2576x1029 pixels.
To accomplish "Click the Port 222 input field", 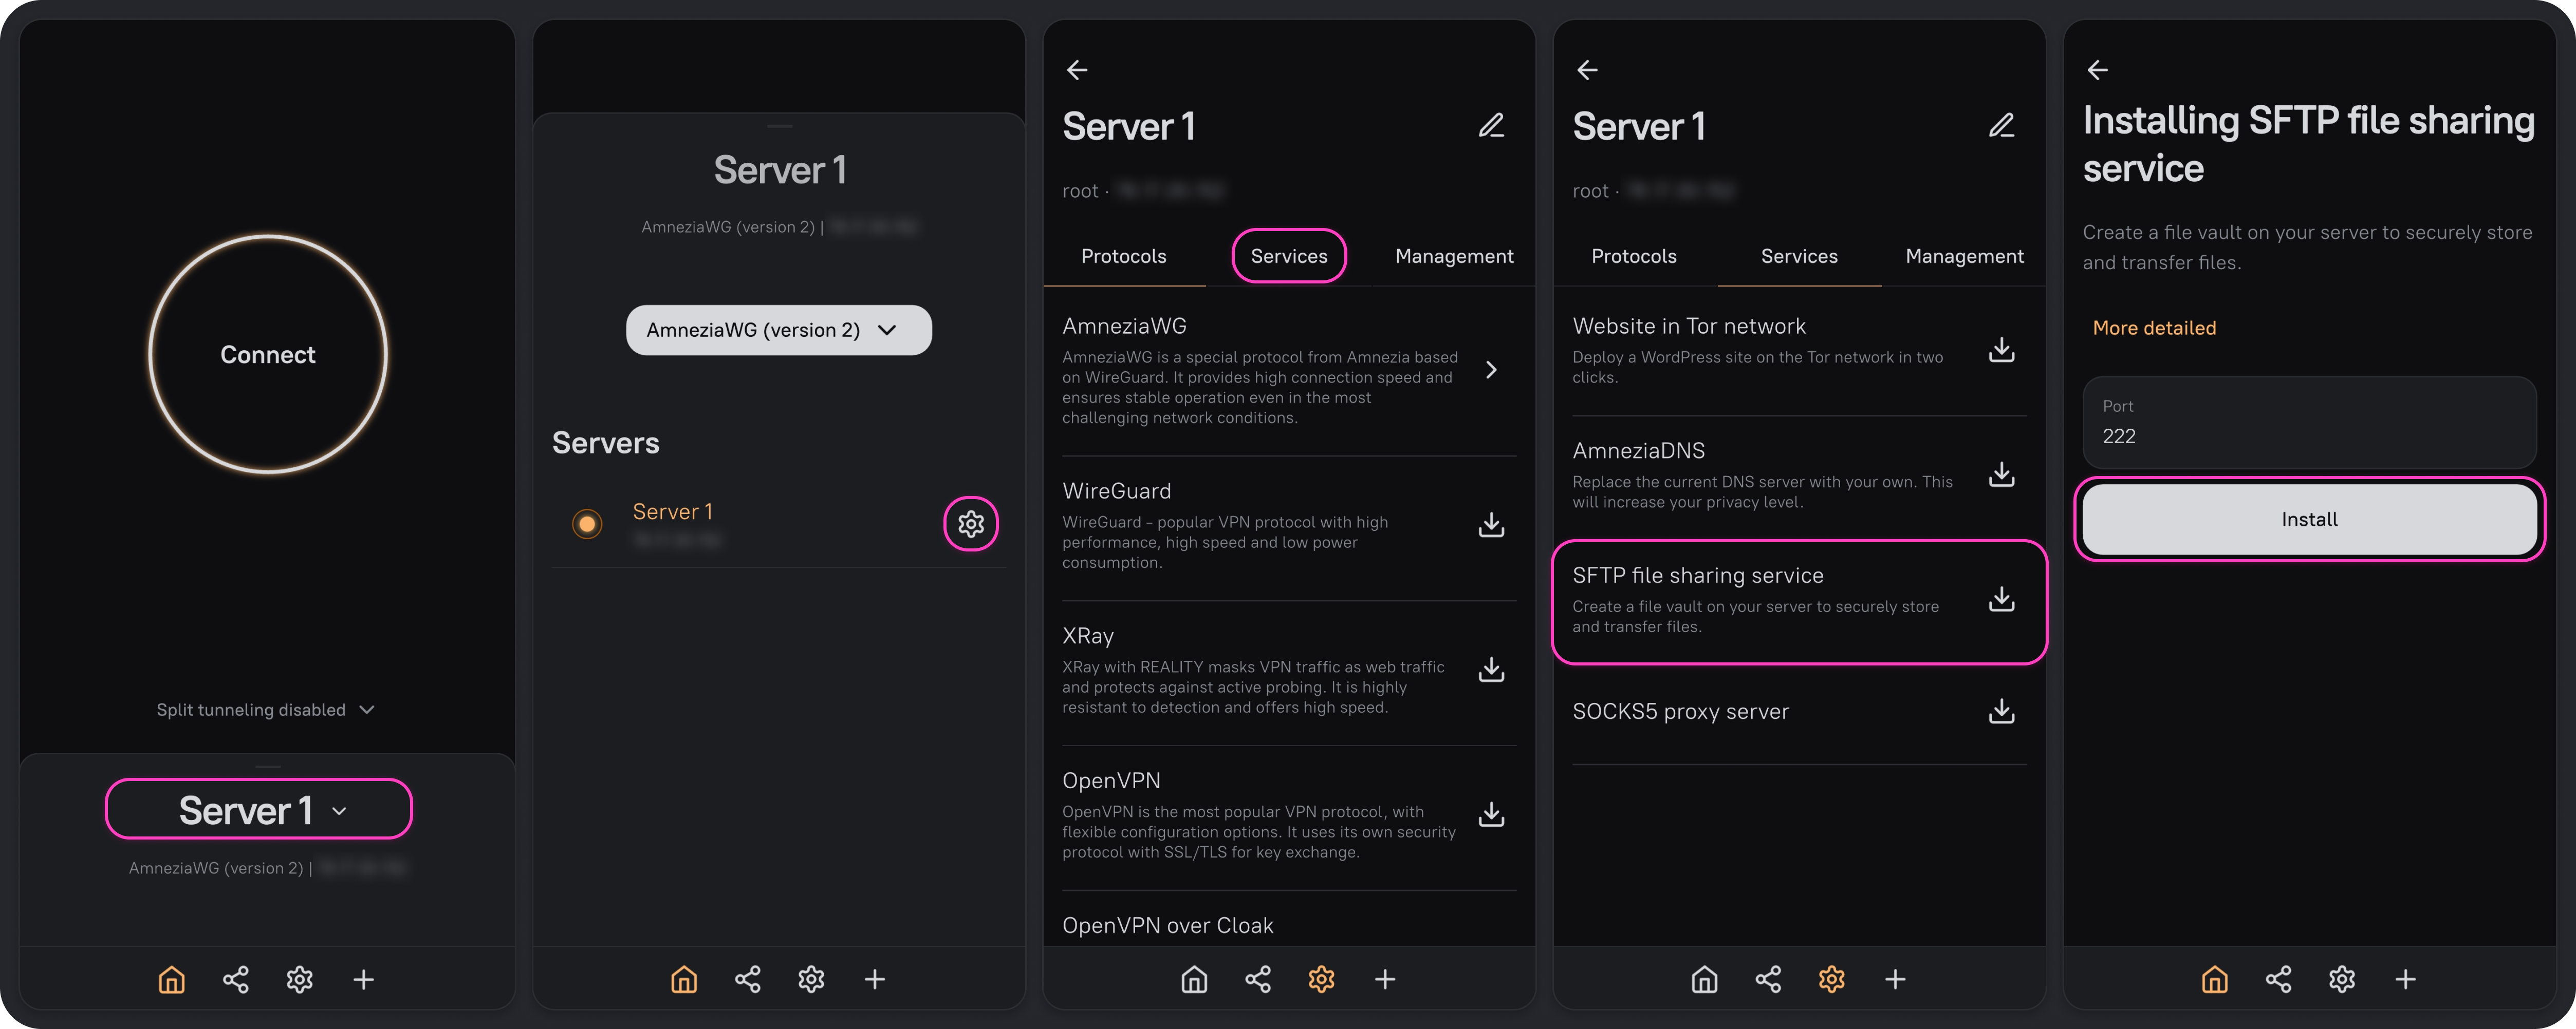I will click(x=2309, y=422).
